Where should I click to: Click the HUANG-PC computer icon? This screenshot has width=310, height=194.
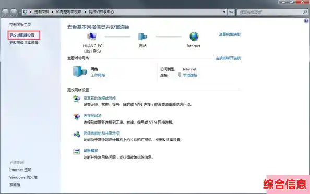[92, 37]
